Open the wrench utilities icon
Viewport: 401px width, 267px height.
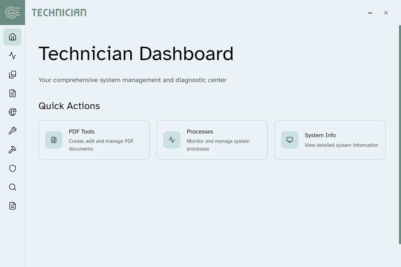click(x=12, y=130)
